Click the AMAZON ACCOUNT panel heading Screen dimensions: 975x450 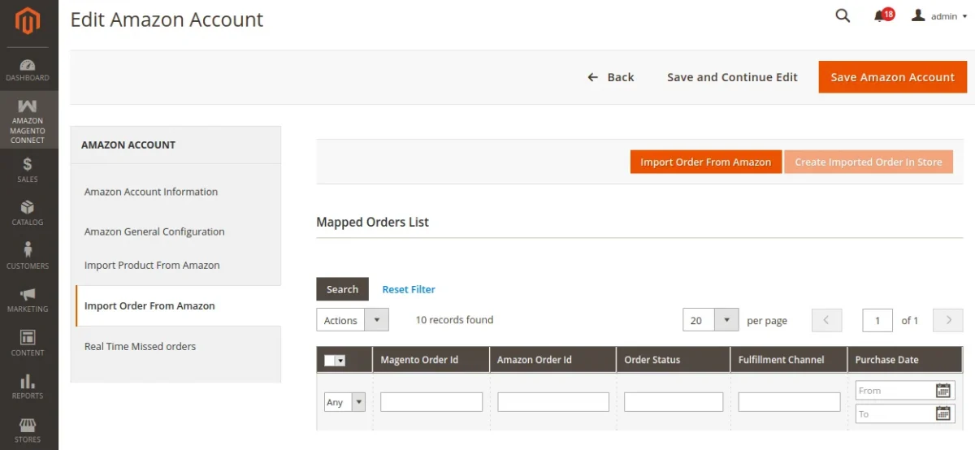[x=128, y=145]
